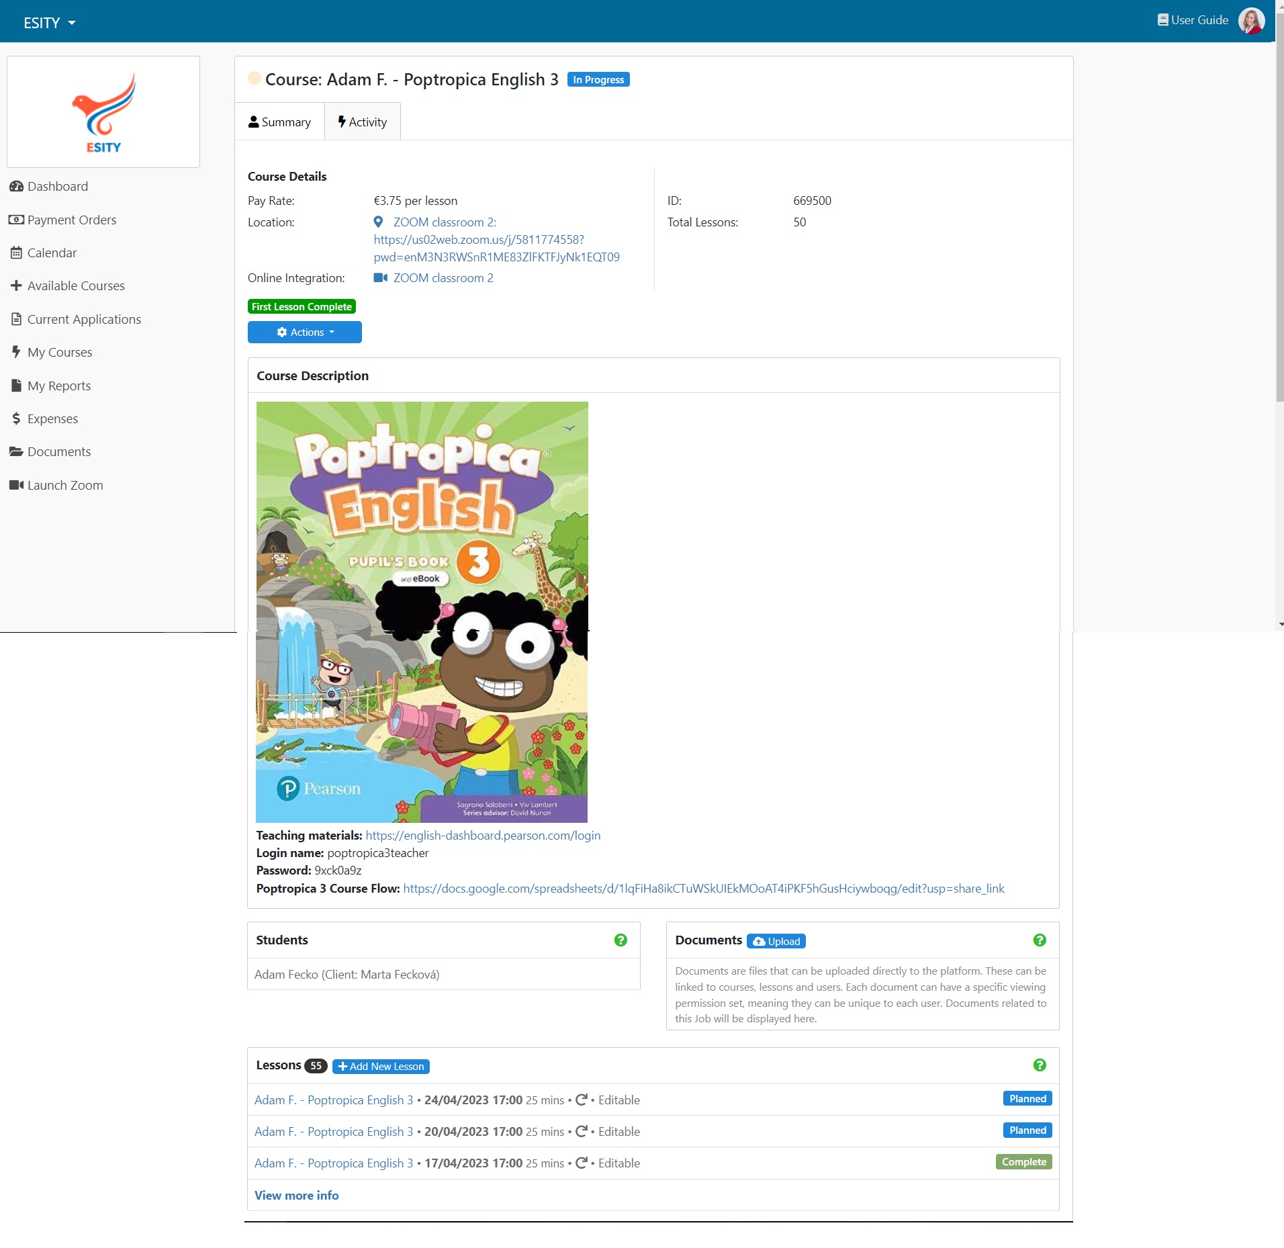
Task: Open the Pearson dashboard login link
Action: tap(483, 836)
